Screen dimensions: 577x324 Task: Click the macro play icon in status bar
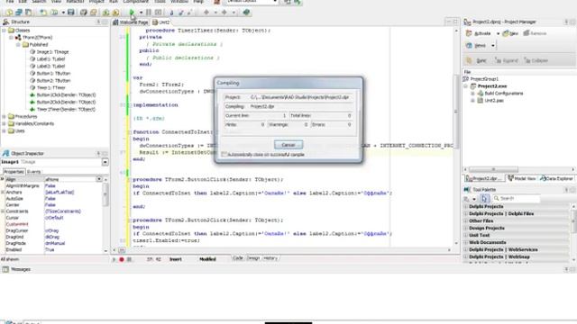point(114,259)
